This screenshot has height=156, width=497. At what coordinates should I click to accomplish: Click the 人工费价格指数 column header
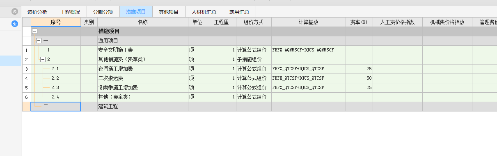coord(398,22)
